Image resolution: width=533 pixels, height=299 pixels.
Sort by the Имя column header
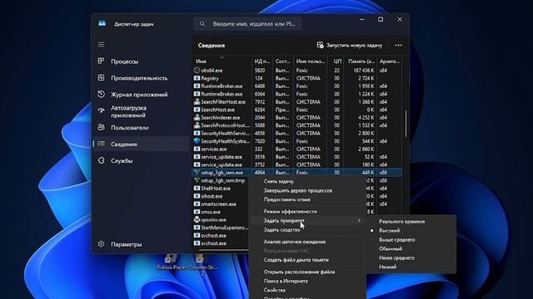(222, 61)
